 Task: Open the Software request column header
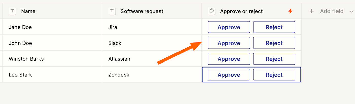[152, 11]
